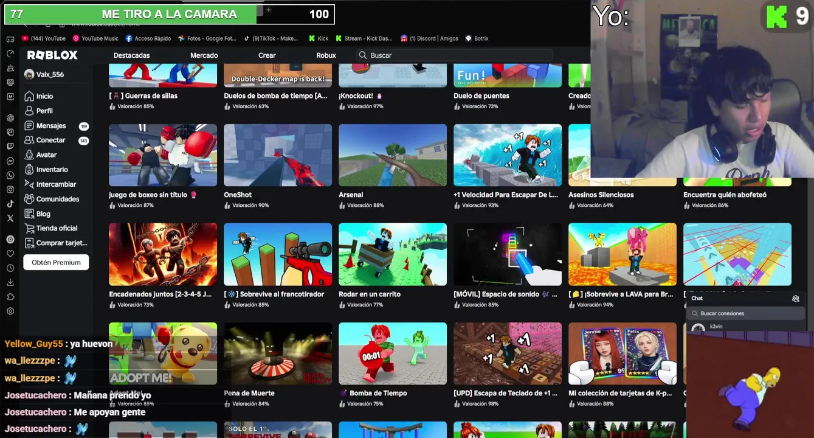
Task: Click the Obtén Premium button
Action: [56, 262]
